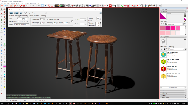Switch to the Animation tab
The image size is (188, 105).
coord(36,16)
